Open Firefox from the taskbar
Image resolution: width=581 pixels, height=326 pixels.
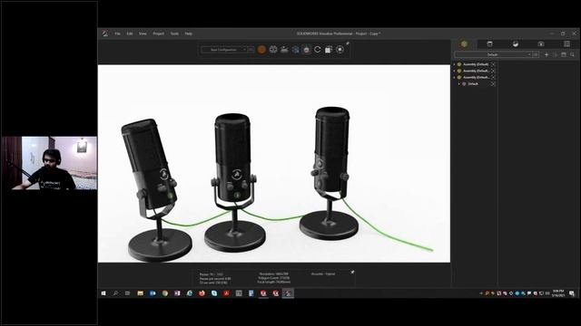(202, 293)
